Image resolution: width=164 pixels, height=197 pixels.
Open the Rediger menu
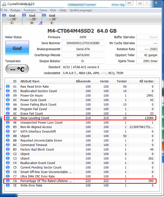pos(15,10)
